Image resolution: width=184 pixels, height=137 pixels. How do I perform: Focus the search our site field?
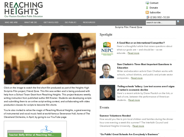click(161, 23)
